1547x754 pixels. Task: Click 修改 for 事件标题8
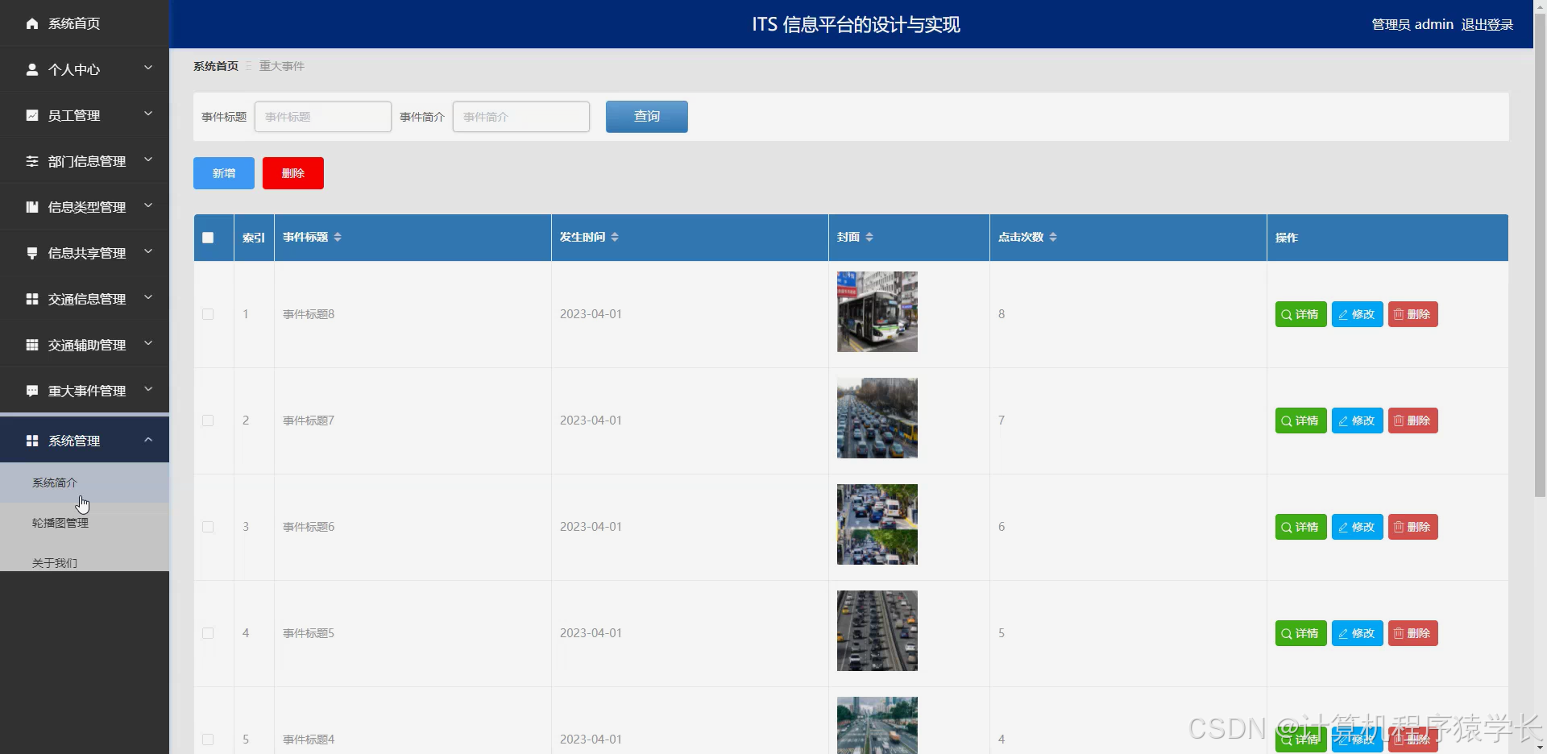pyautogui.click(x=1357, y=314)
